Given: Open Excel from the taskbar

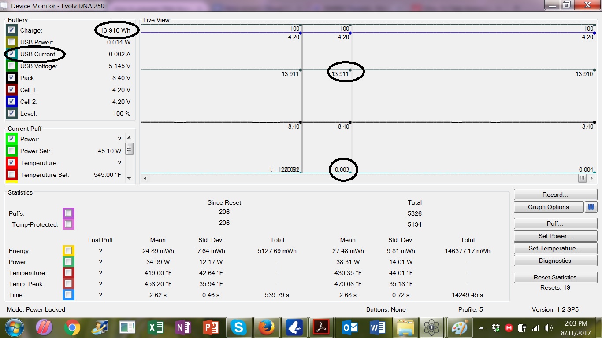Looking at the screenshot, I should pyautogui.click(x=155, y=327).
